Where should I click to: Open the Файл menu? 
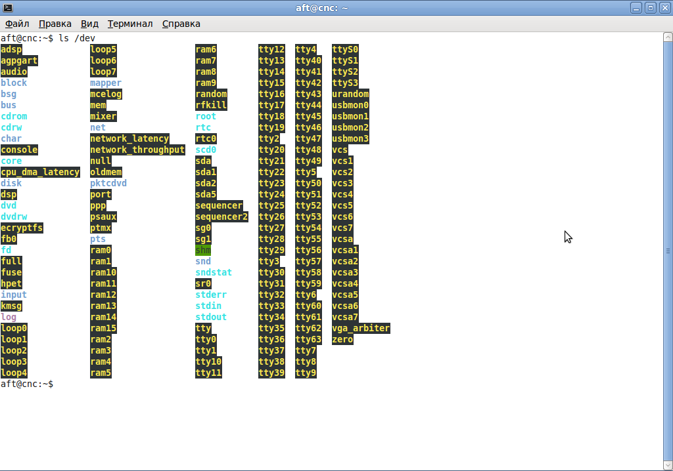[17, 24]
